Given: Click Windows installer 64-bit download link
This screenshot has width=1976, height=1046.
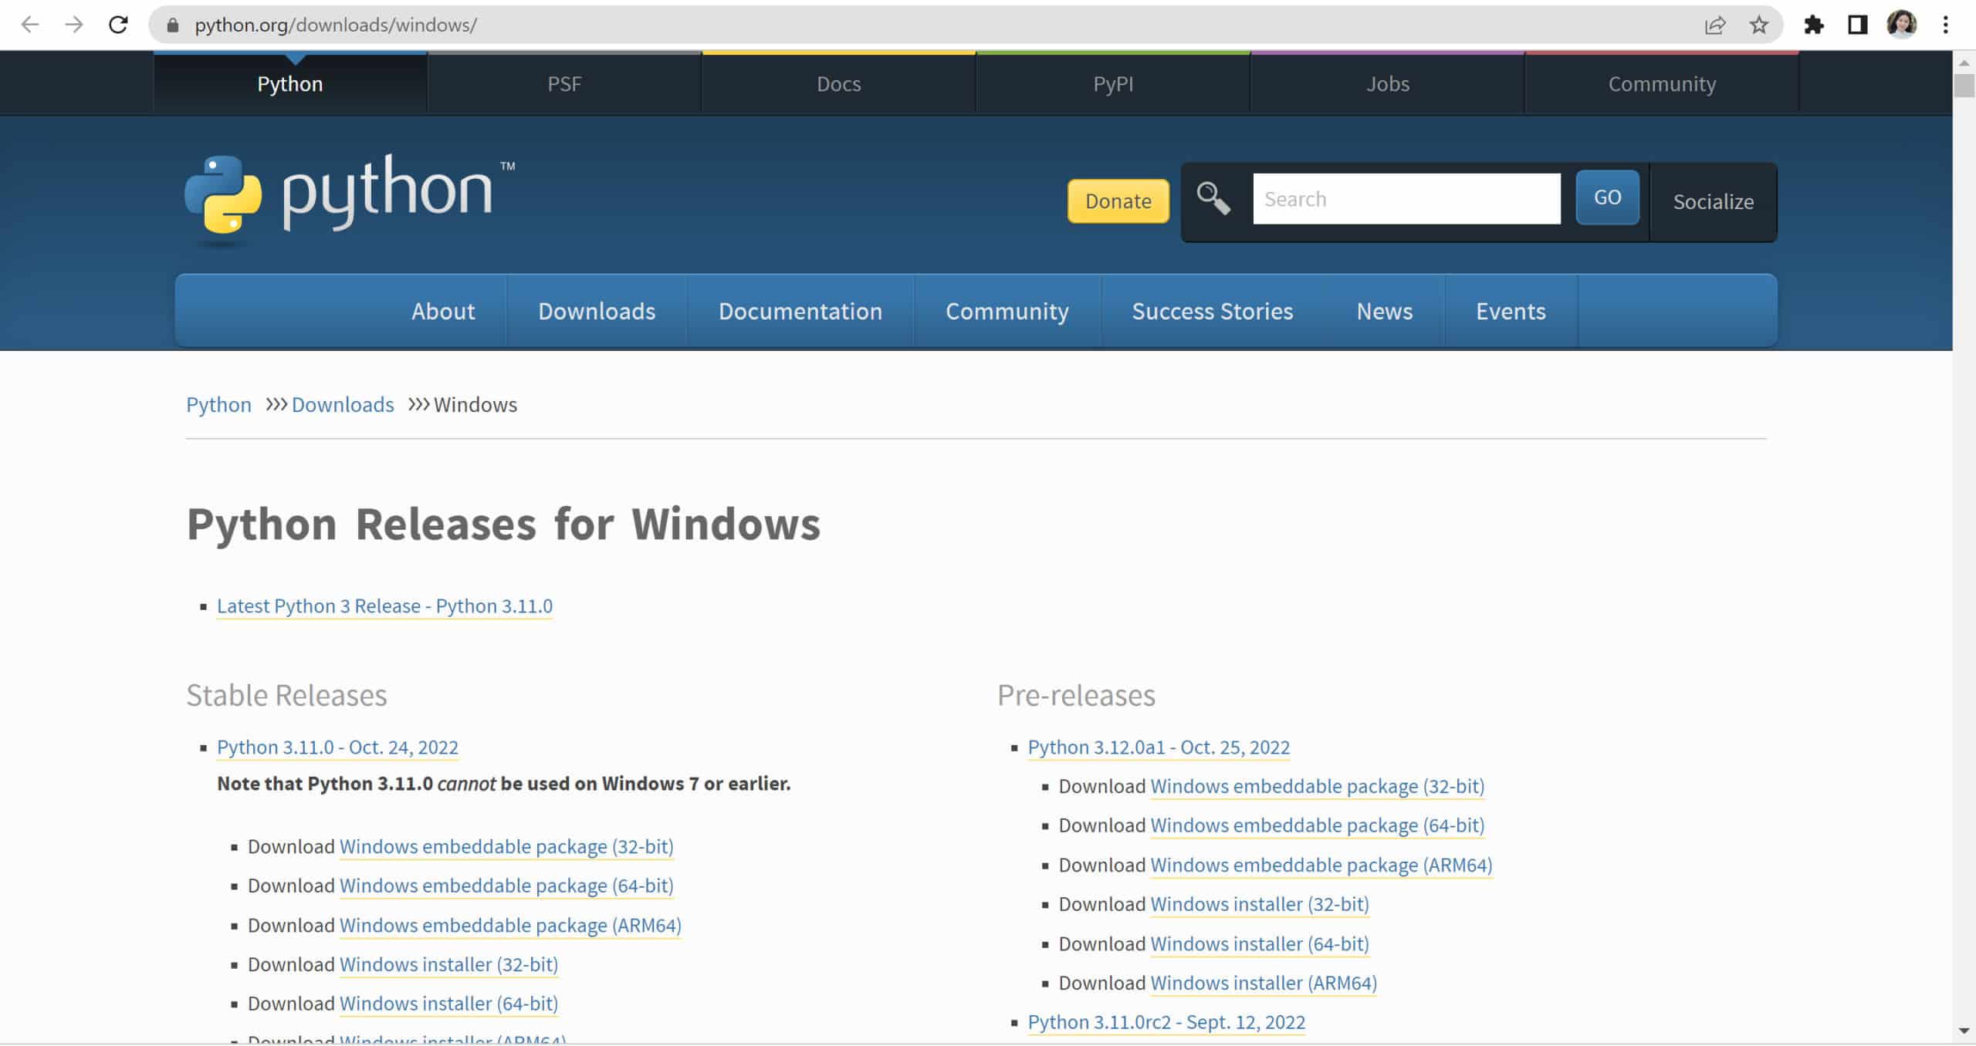Looking at the screenshot, I should point(448,1003).
